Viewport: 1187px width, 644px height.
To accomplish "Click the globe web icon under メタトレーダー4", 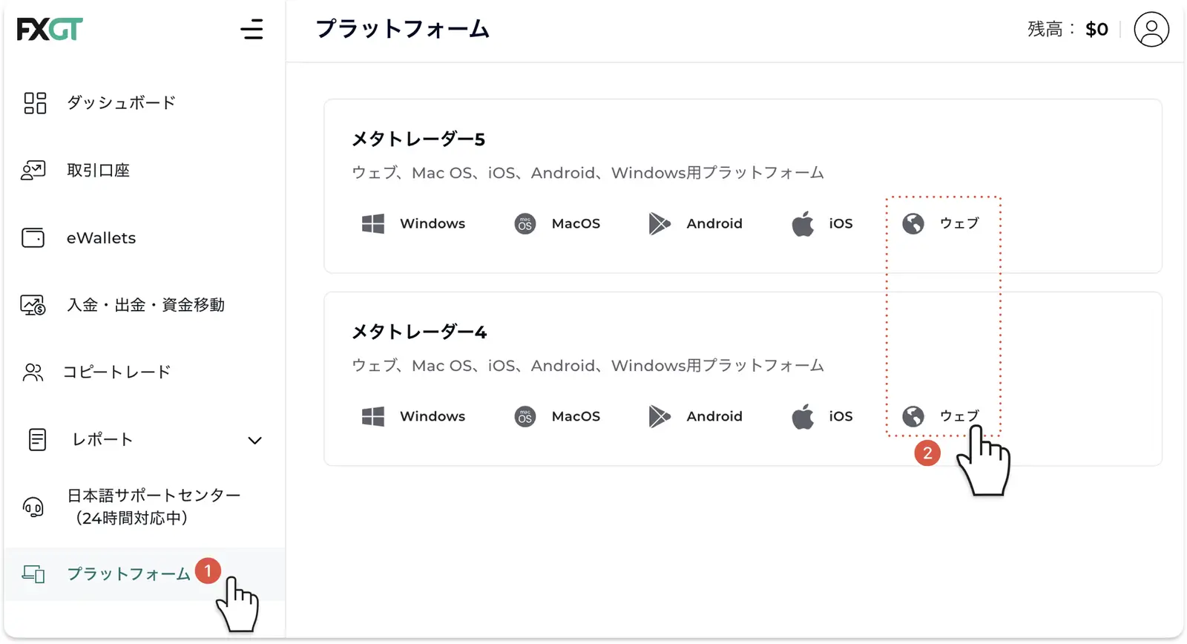I will 913,416.
